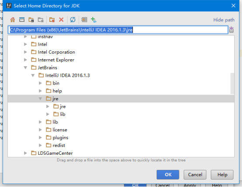Go to the Home directory icon

13,20
